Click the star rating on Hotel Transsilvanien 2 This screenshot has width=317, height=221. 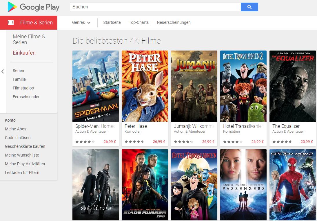(233, 142)
